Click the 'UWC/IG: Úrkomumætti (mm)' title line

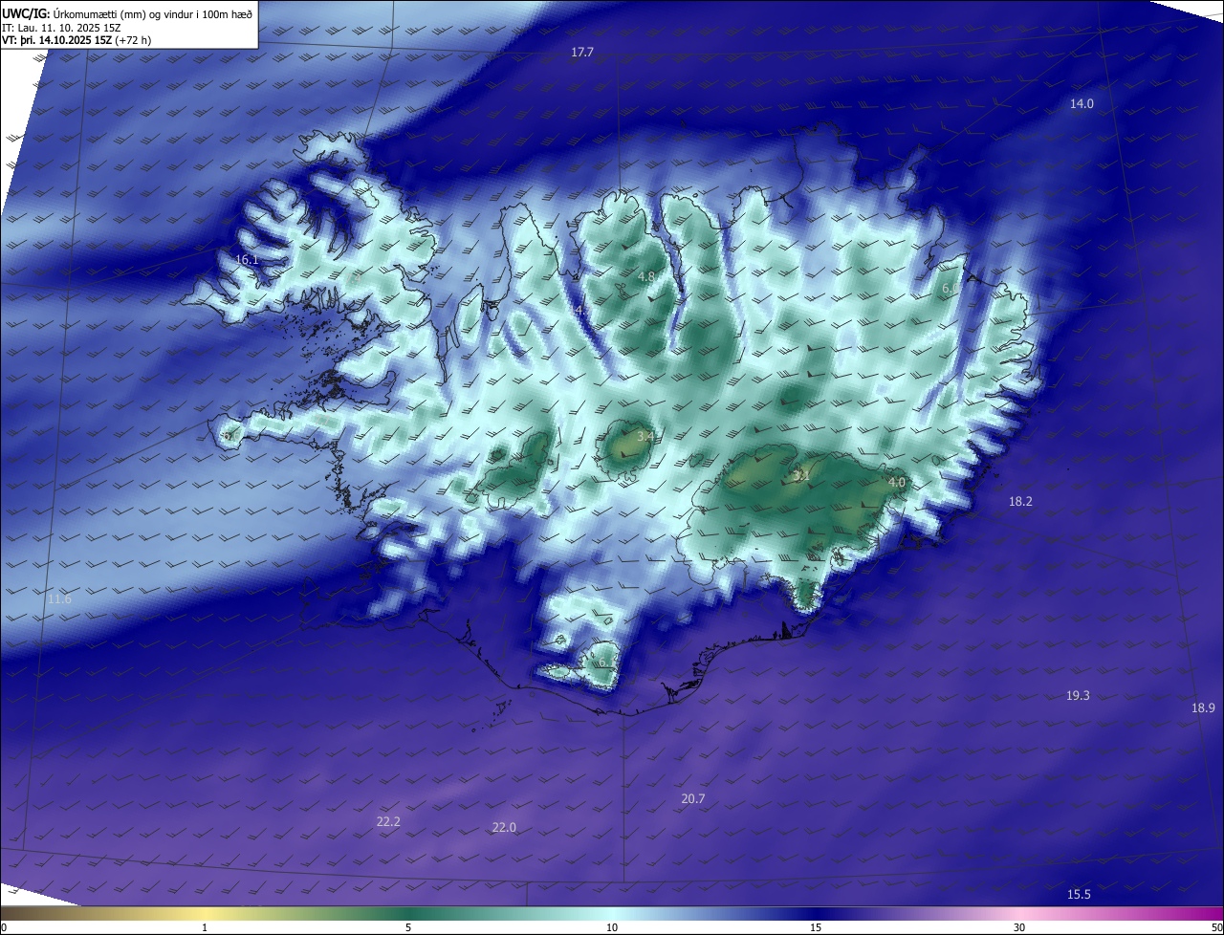click(127, 14)
